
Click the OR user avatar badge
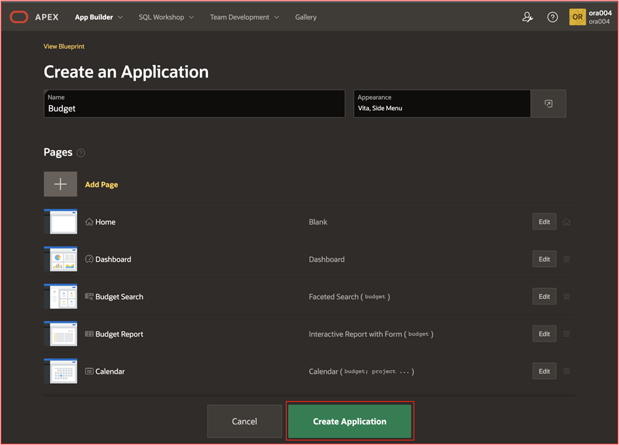click(577, 17)
